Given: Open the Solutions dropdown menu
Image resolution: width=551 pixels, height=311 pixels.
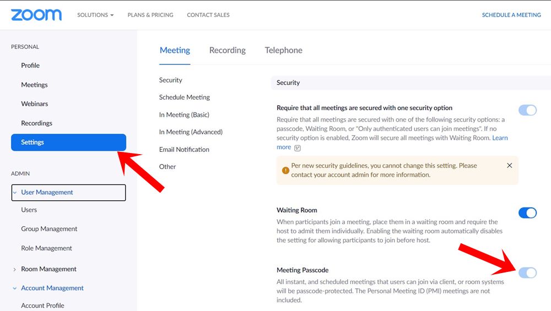Looking at the screenshot, I should [95, 15].
